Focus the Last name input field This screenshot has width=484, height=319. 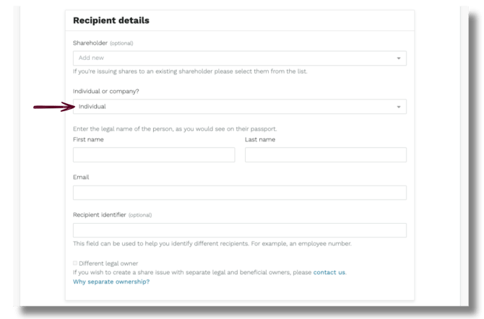pyautogui.click(x=325, y=154)
